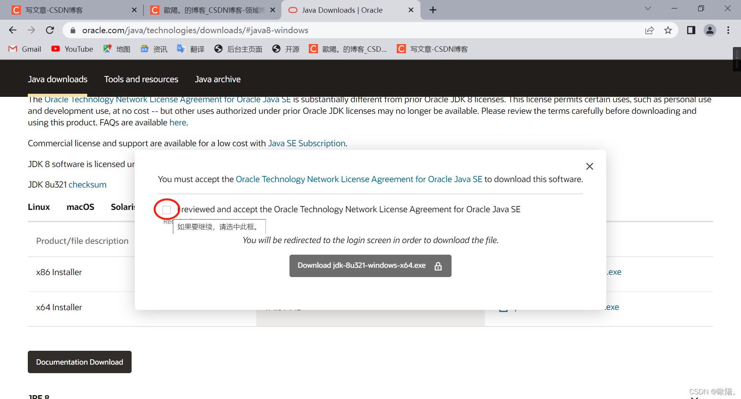This screenshot has width=741, height=399.
Task: Open Java downloads nav tab
Action: [x=58, y=79]
